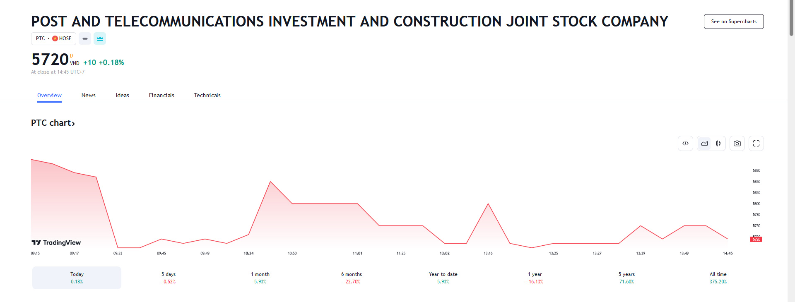This screenshot has height=302, width=795.
Task: Click See on Supercharts button
Action: pos(733,22)
